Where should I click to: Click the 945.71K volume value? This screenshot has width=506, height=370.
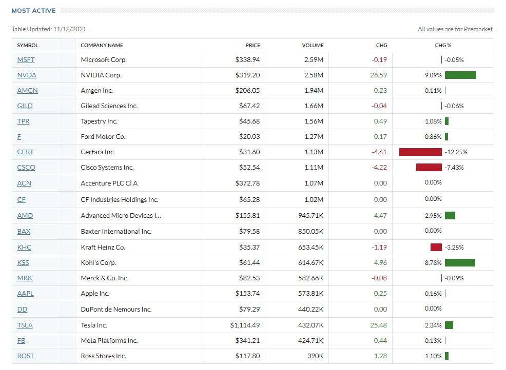pos(311,216)
